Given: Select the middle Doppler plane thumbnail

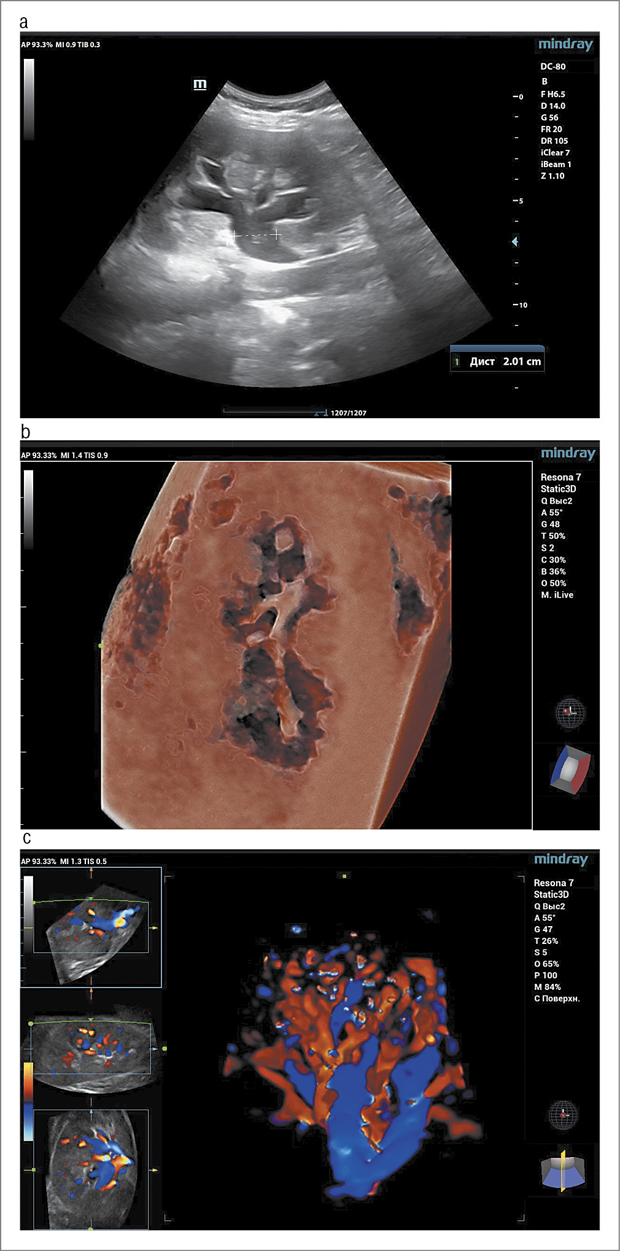Looking at the screenshot, I should point(91,1048).
